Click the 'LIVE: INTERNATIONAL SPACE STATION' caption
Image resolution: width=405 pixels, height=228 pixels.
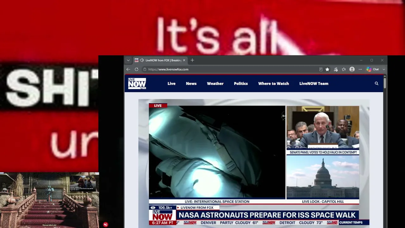(217, 201)
